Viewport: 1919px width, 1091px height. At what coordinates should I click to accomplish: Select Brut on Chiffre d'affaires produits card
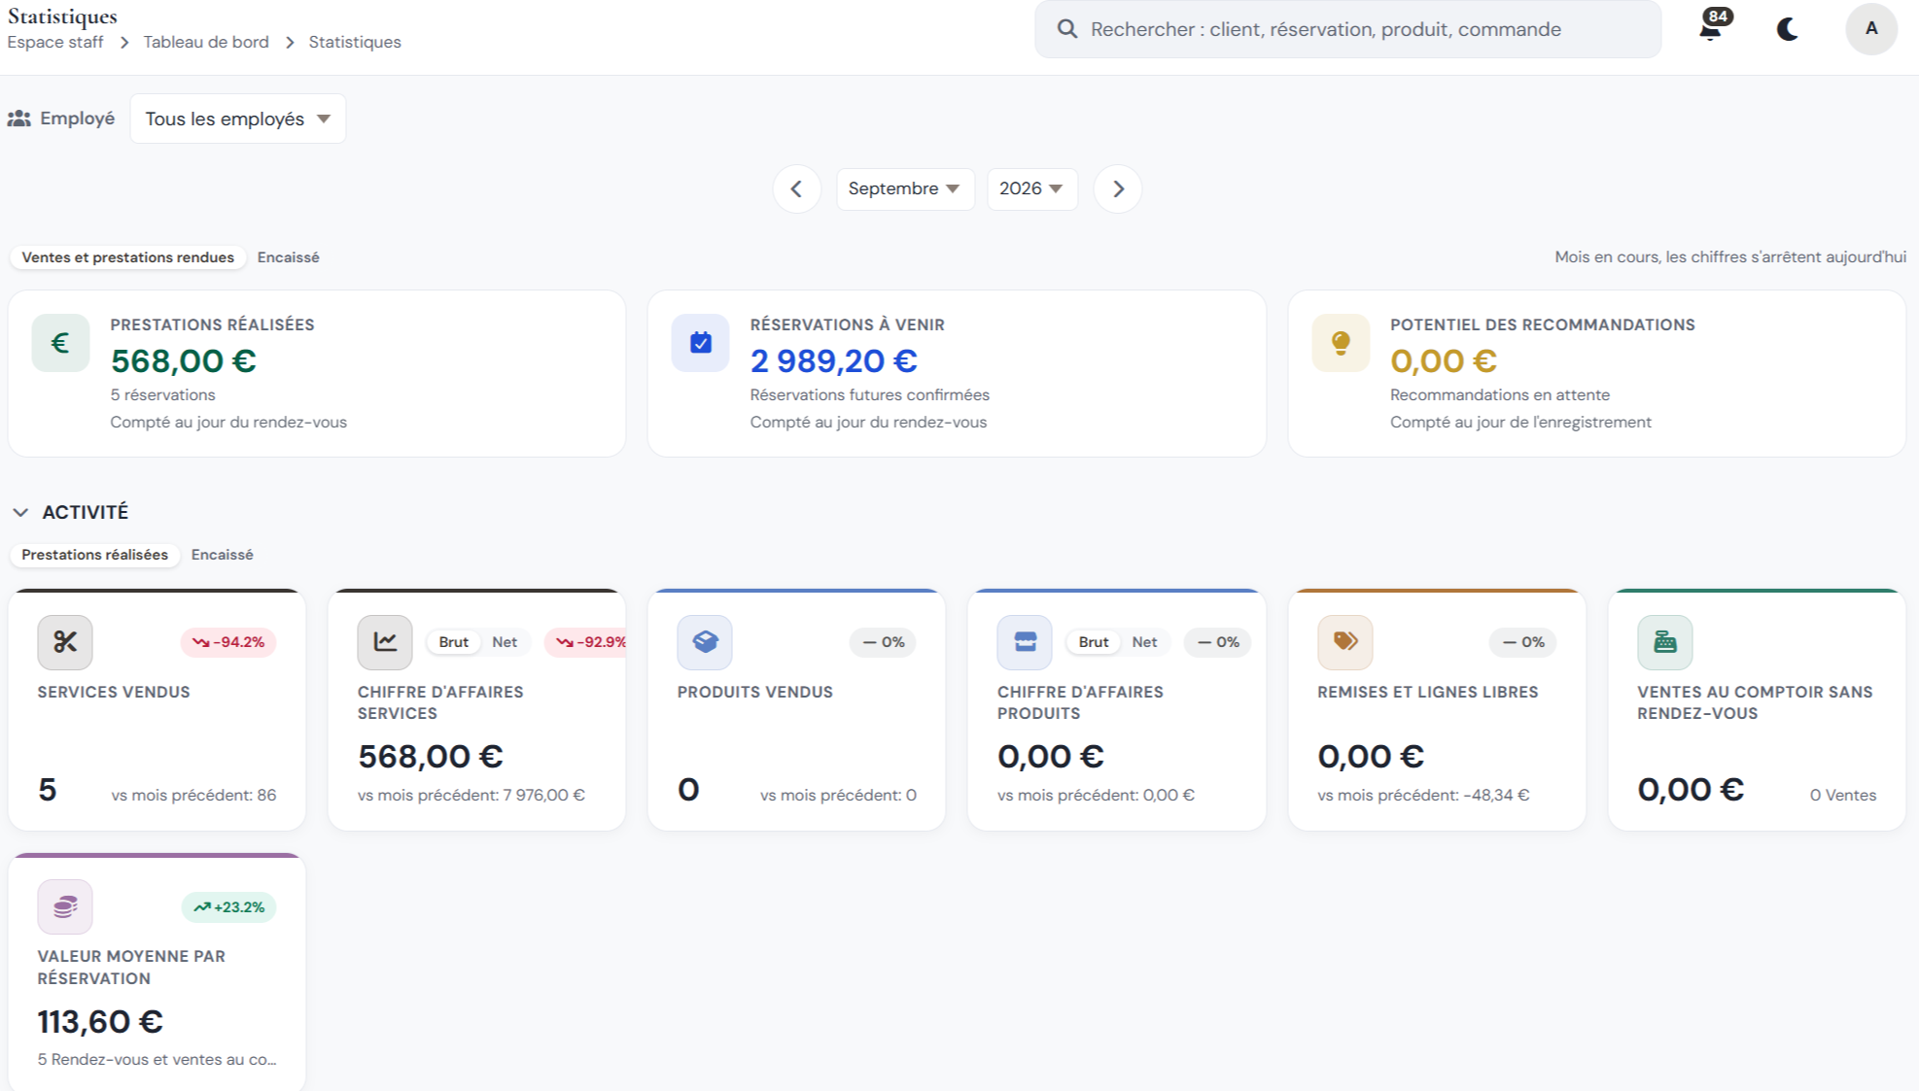1094,642
